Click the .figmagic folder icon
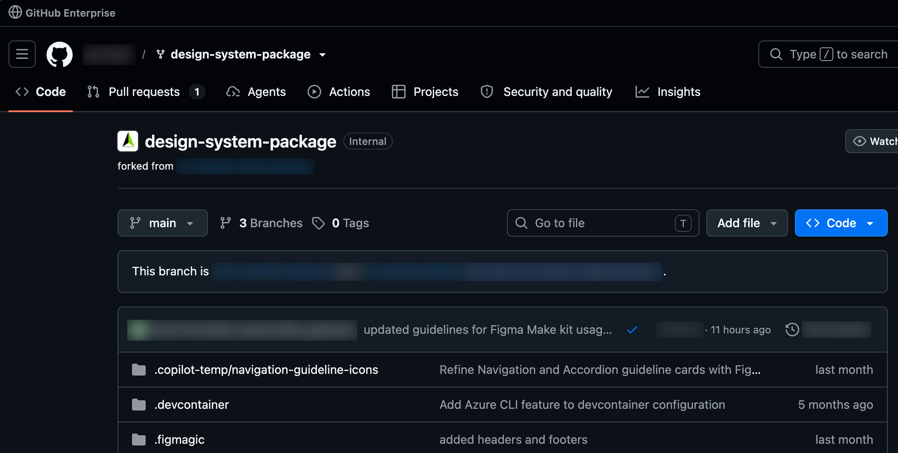Image resolution: width=898 pixels, height=453 pixels. (139, 440)
